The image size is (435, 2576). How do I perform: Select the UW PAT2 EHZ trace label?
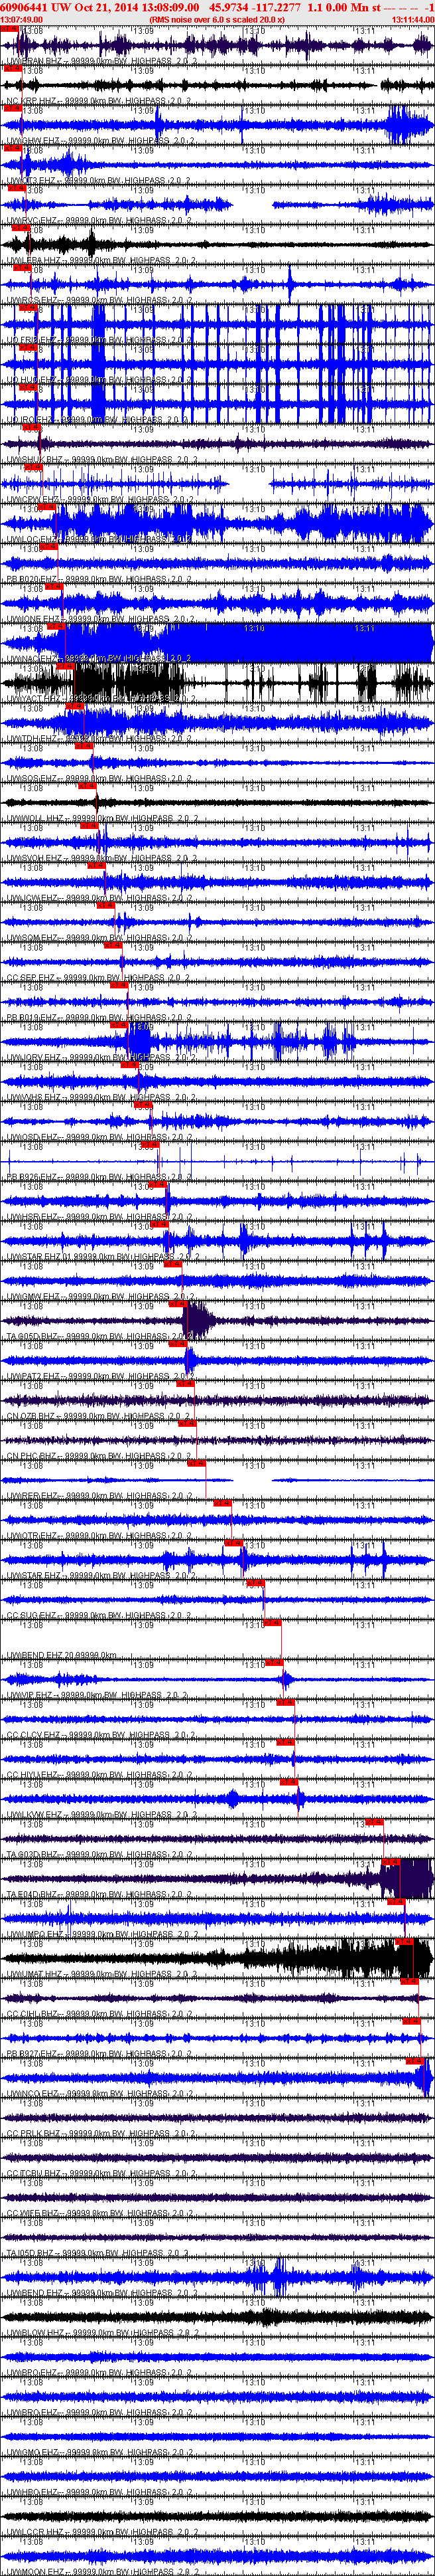[x=101, y=1376]
